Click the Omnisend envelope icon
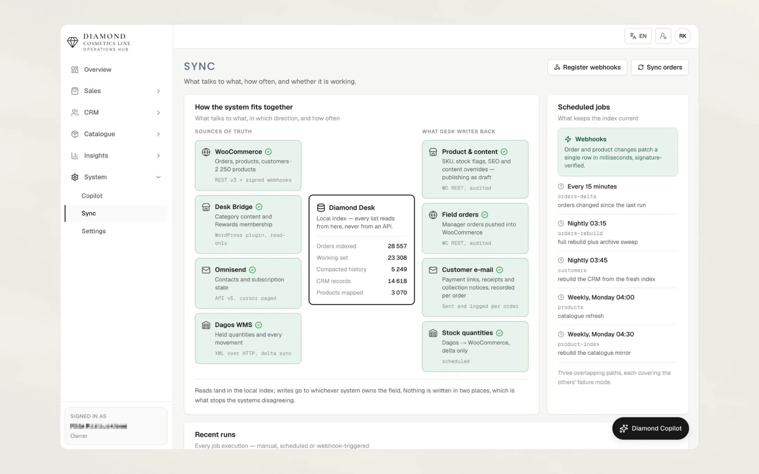The image size is (759, 474). [206, 270]
